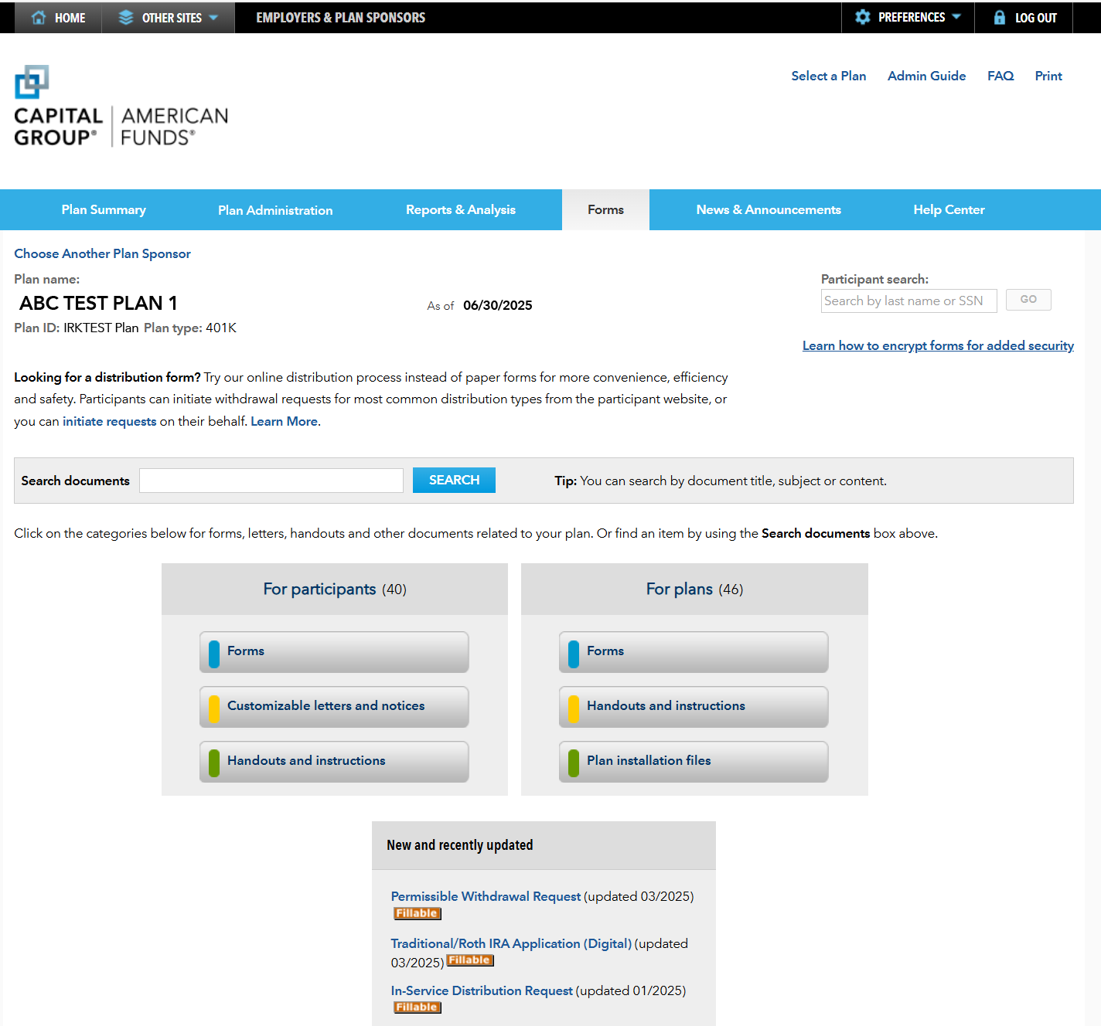Select the Other Sites layers icon
This screenshot has width=1101, height=1026.
pos(125,17)
